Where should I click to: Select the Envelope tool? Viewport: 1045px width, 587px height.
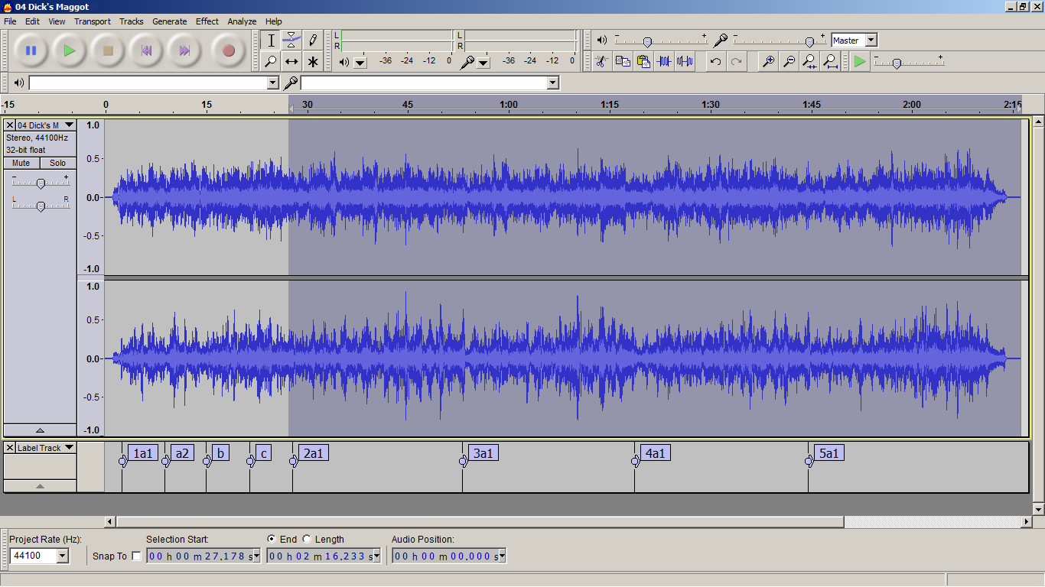[291, 40]
